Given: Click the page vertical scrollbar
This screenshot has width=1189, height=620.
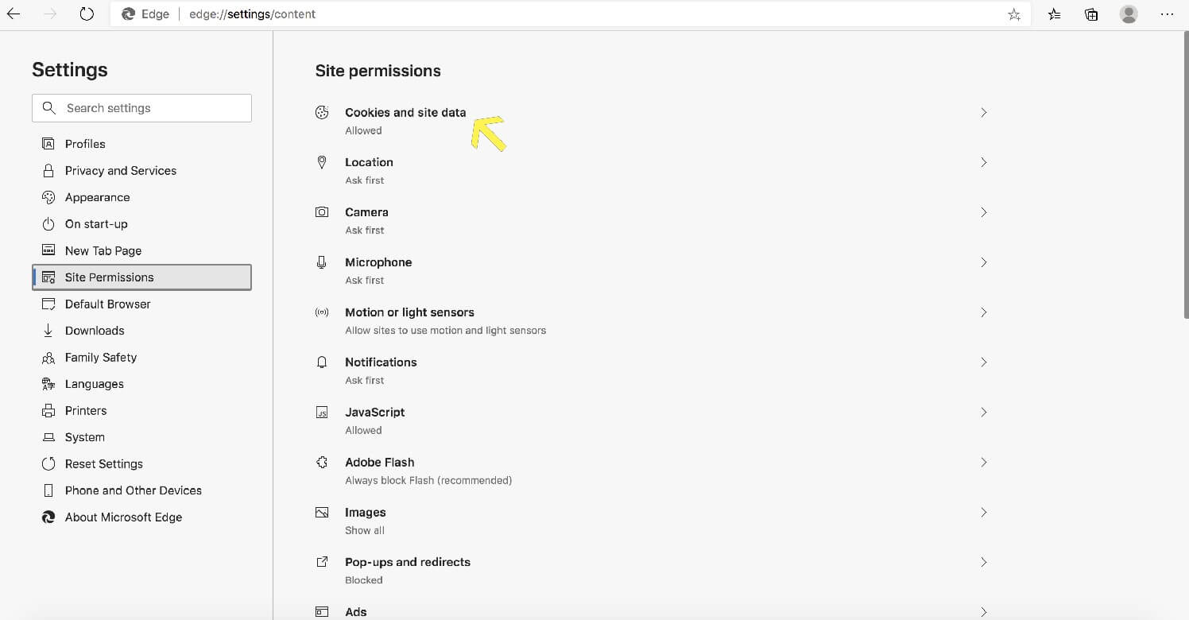Looking at the screenshot, I should coord(1185,175).
